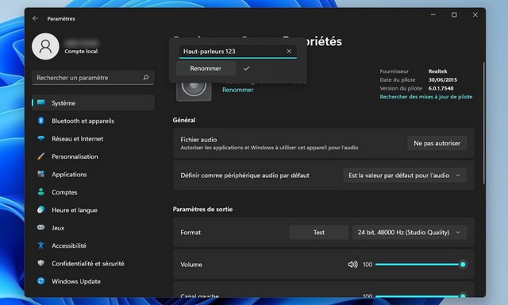
Task: Open the user account avatar
Action: pos(46,46)
